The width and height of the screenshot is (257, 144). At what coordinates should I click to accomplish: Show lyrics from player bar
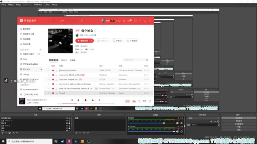tap(99, 100)
